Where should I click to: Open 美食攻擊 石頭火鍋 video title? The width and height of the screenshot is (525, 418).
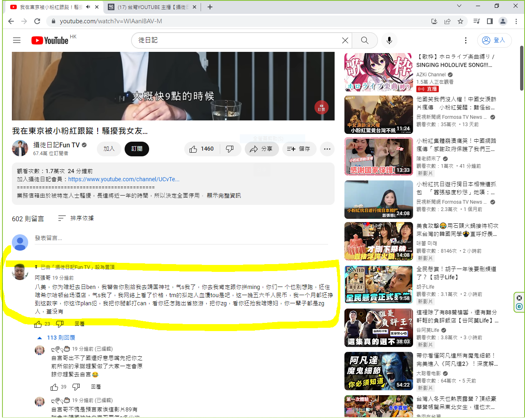point(457,230)
